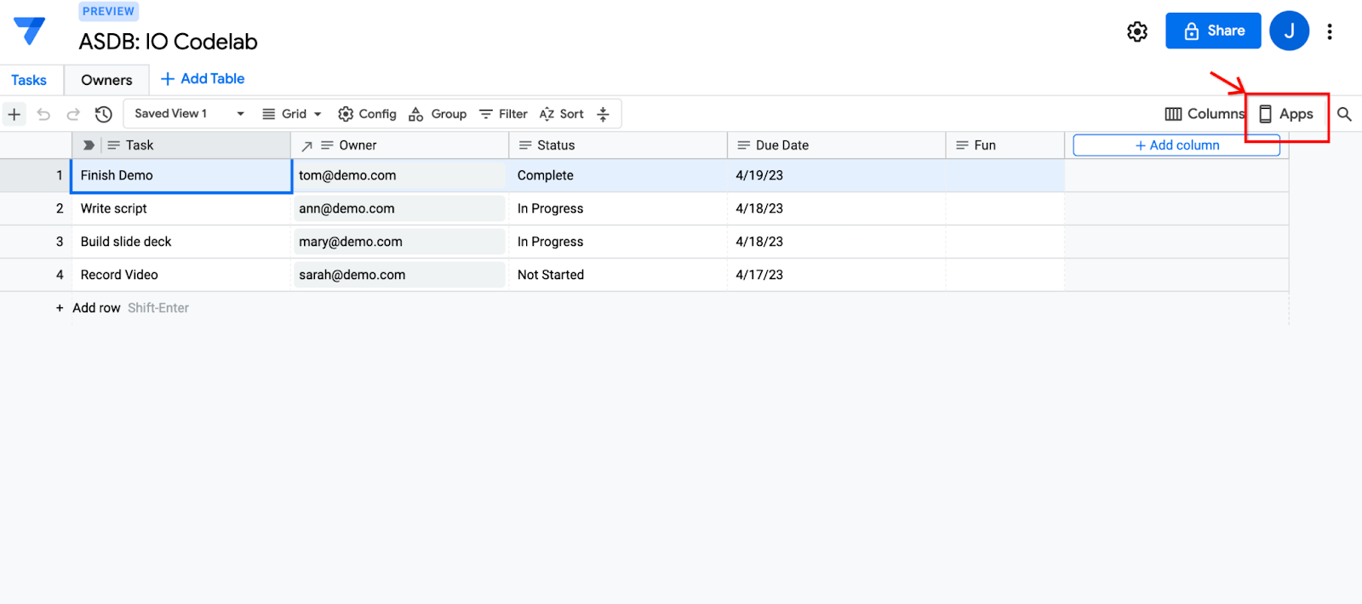Open the Apps panel
Viewport: 1362px width, 604px height.
coord(1286,114)
